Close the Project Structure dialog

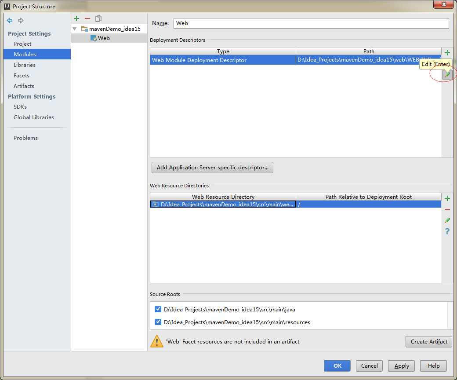click(x=443, y=4)
